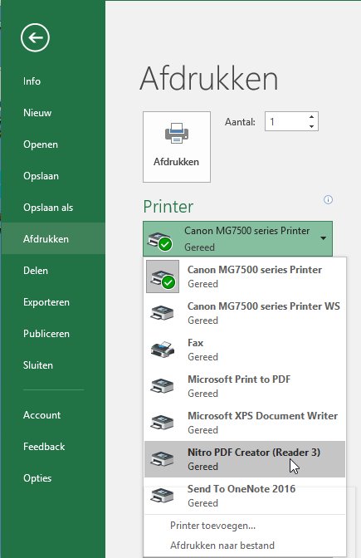Open the Nieuw section
361x558 pixels.
tap(53, 113)
